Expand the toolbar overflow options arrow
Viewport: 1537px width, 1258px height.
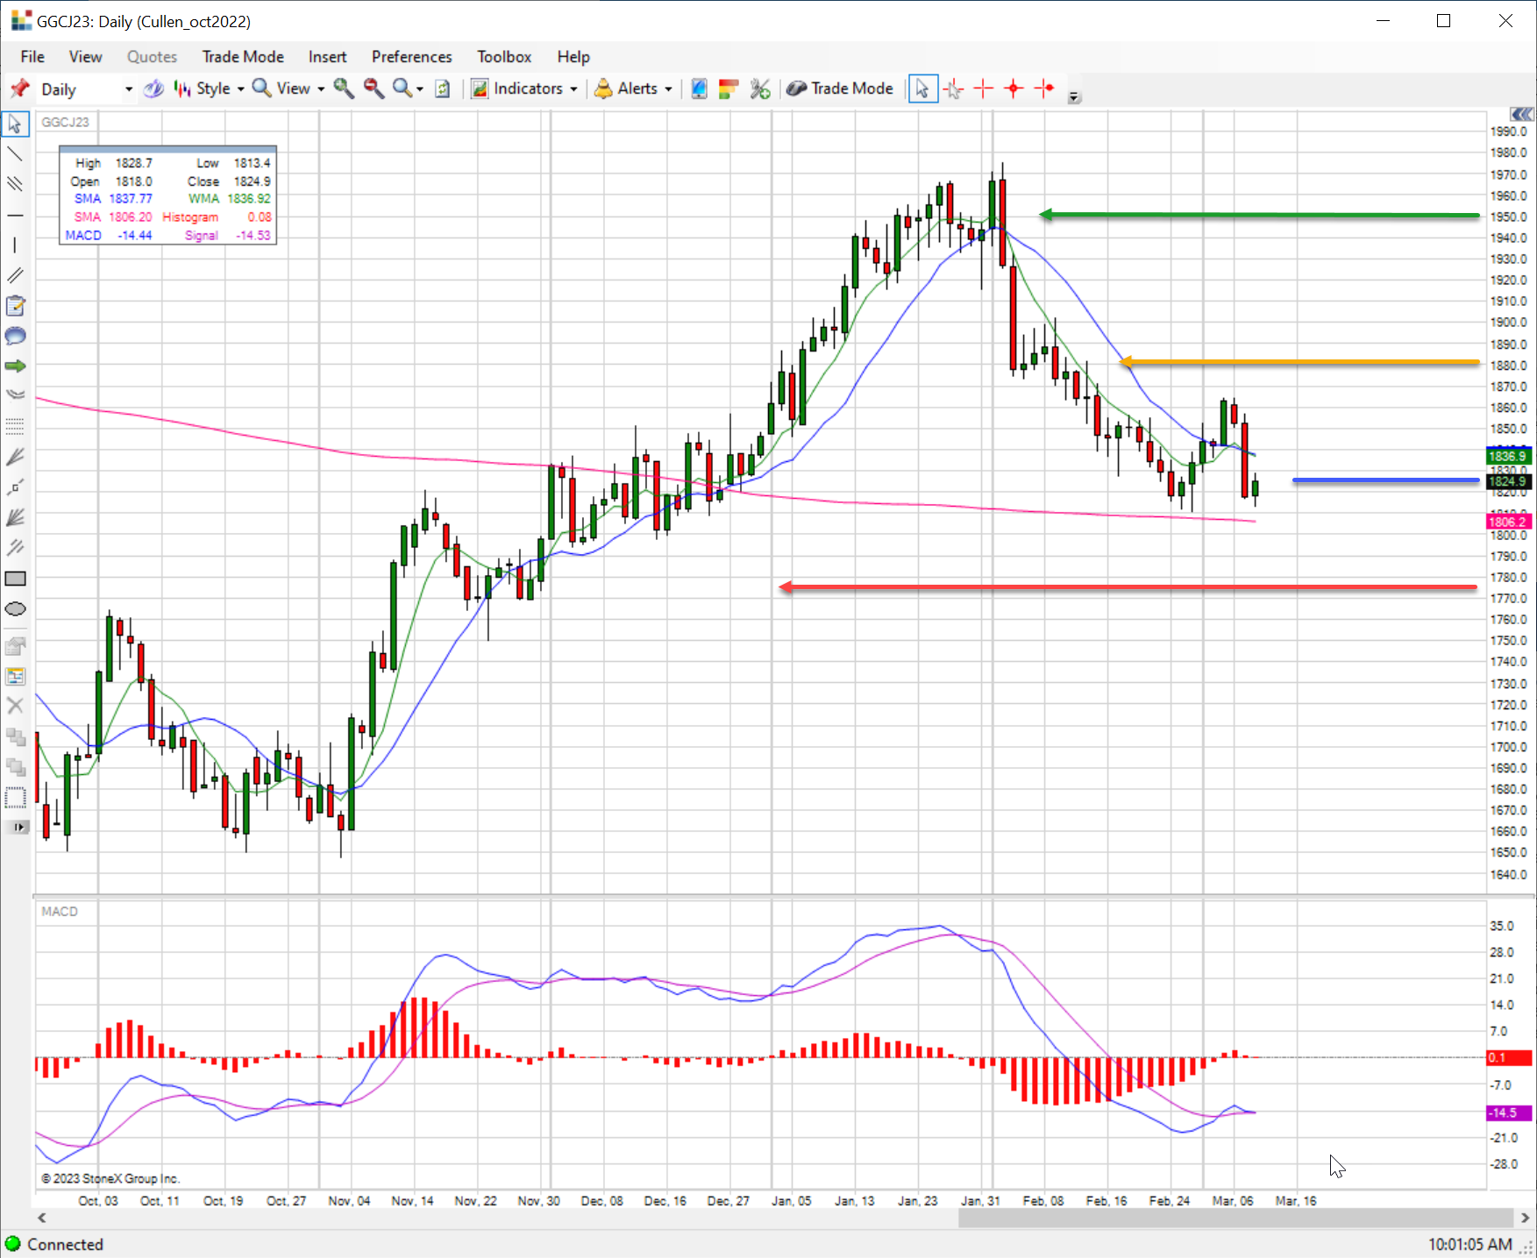[1074, 96]
